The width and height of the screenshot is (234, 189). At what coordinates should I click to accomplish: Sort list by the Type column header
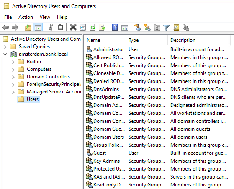pos(147,40)
